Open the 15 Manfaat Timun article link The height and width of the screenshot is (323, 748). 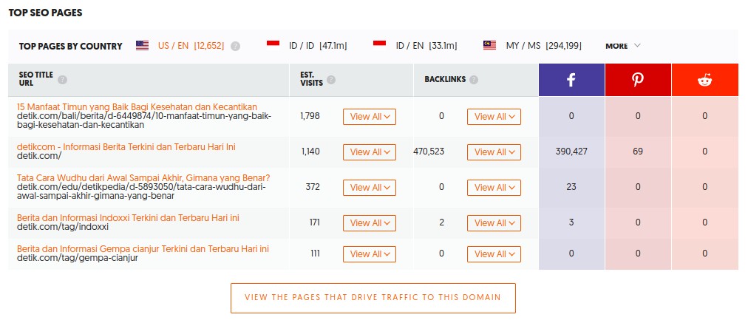[137, 106]
